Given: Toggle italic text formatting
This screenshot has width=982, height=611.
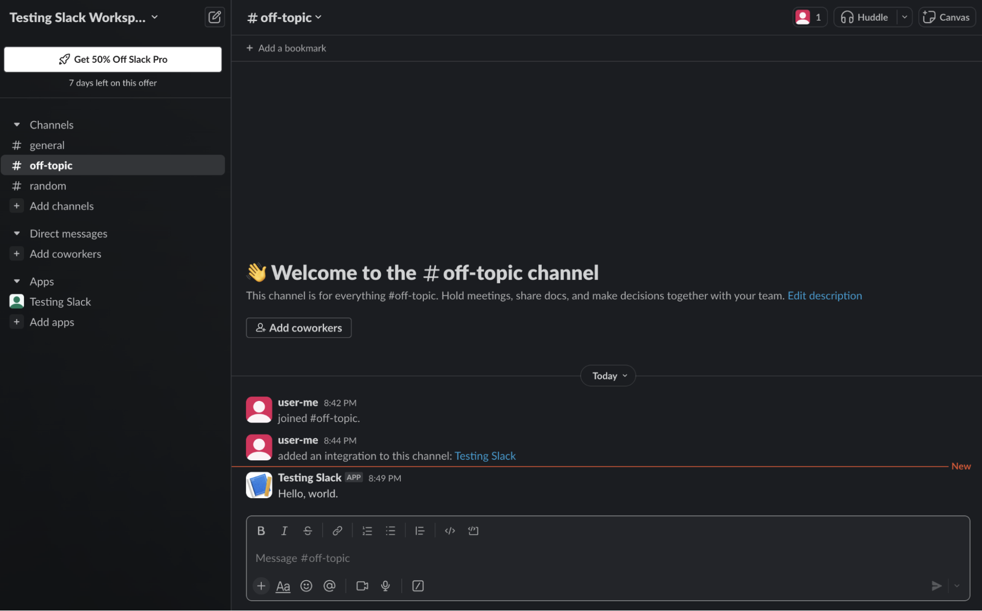Looking at the screenshot, I should (x=284, y=531).
